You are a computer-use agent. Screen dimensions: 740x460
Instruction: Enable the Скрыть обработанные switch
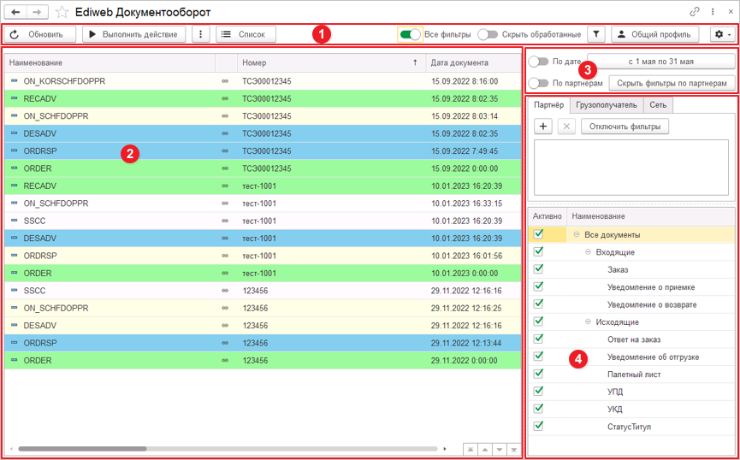point(488,34)
